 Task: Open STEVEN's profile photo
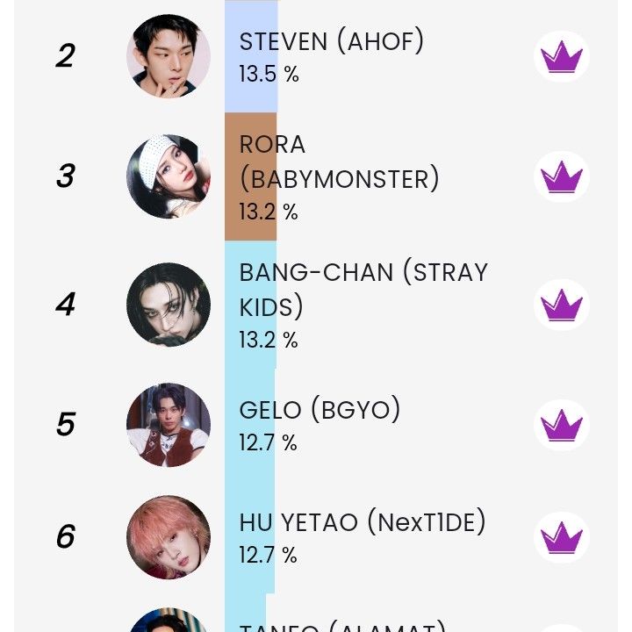click(x=169, y=56)
